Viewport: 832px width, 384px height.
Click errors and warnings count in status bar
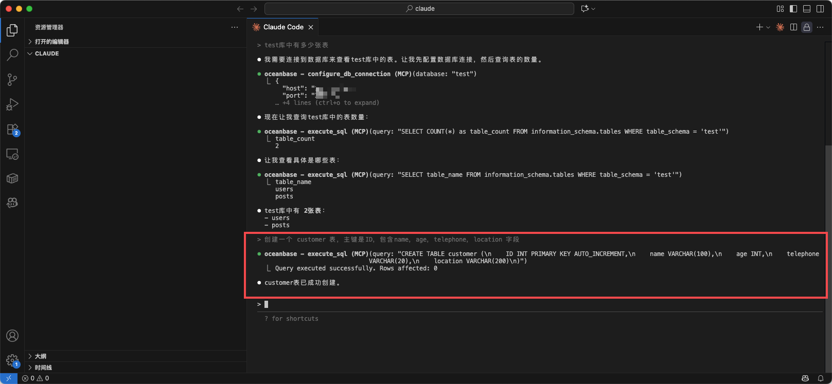pos(36,378)
